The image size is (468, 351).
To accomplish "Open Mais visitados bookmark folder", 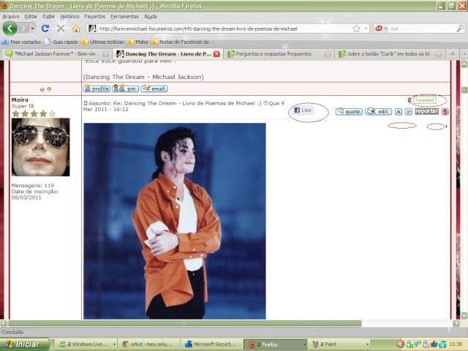I will 21,42.
